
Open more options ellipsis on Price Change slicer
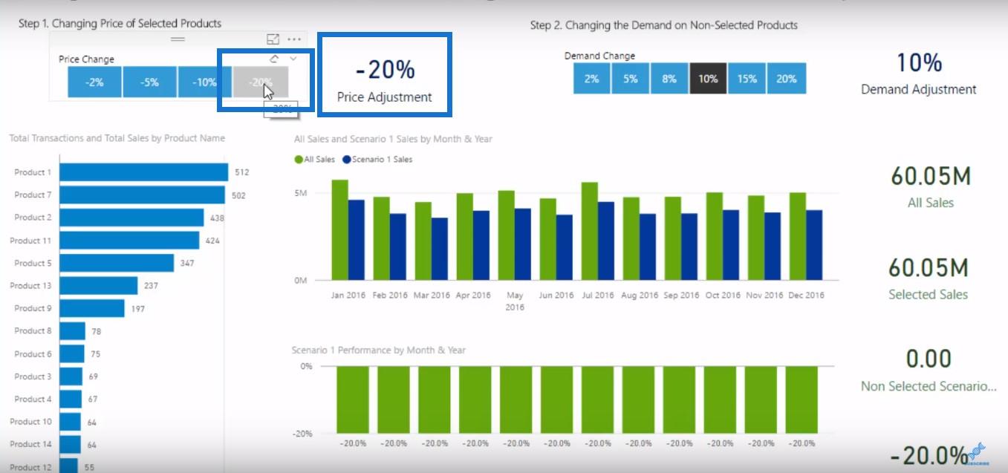tap(294, 39)
